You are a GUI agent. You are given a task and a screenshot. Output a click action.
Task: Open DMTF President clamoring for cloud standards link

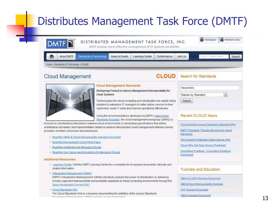point(206,132)
